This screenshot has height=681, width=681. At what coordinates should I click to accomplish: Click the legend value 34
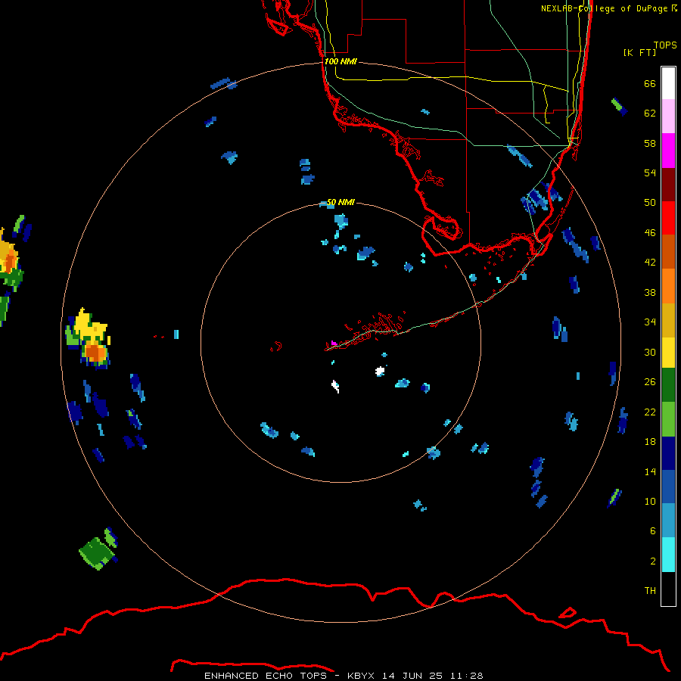(650, 322)
